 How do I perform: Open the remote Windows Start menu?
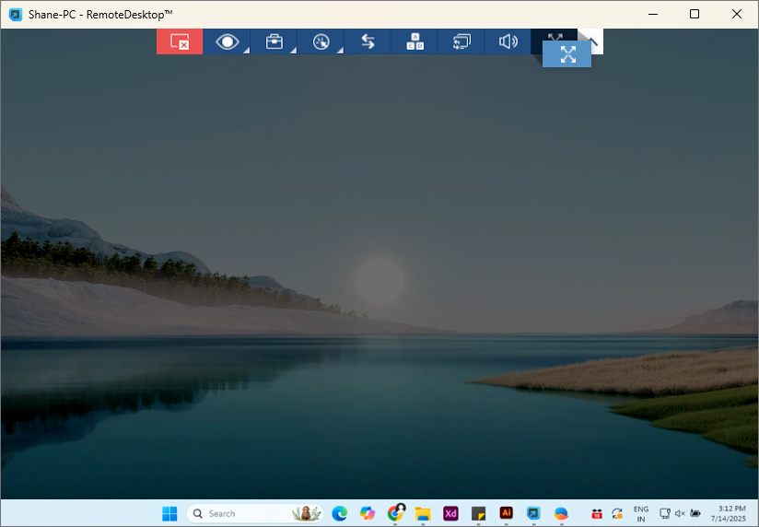coord(170,513)
